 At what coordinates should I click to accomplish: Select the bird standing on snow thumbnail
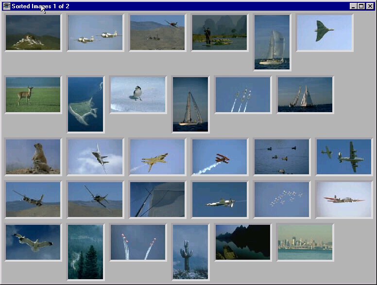tap(138, 95)
